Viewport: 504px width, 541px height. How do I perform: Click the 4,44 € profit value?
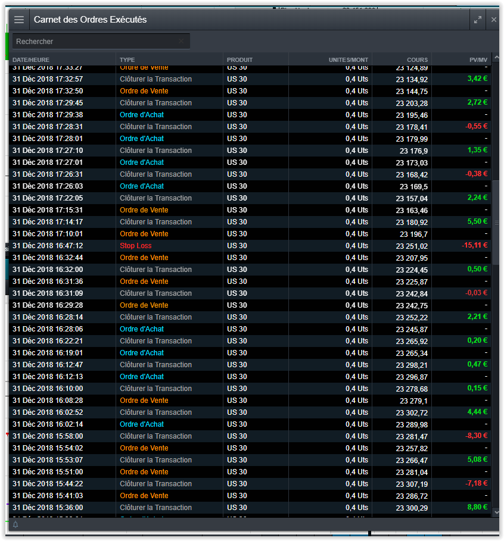(477, 412)
